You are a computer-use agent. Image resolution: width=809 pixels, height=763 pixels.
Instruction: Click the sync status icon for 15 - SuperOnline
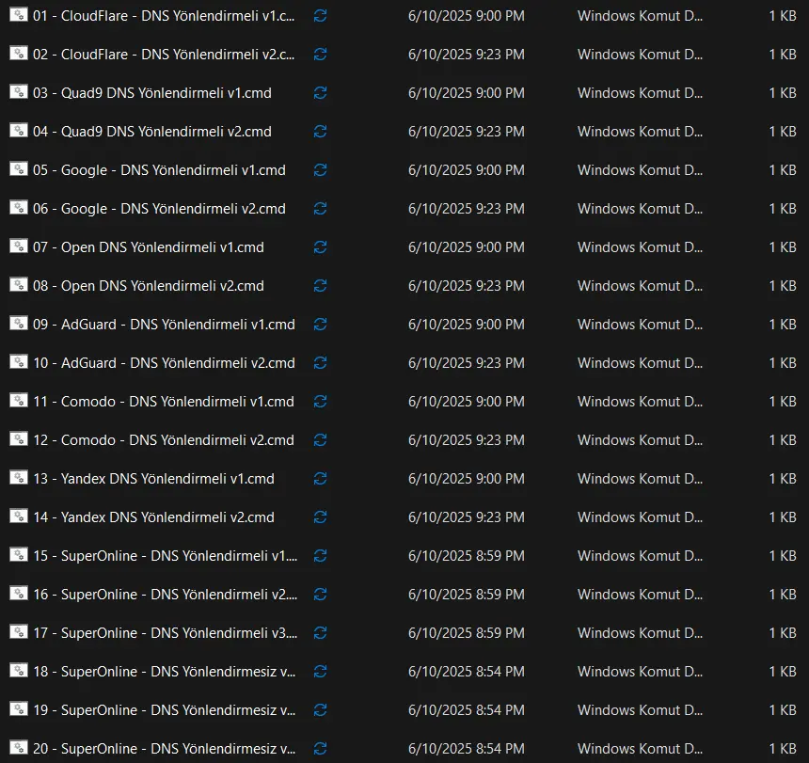(x=321, y=556)
